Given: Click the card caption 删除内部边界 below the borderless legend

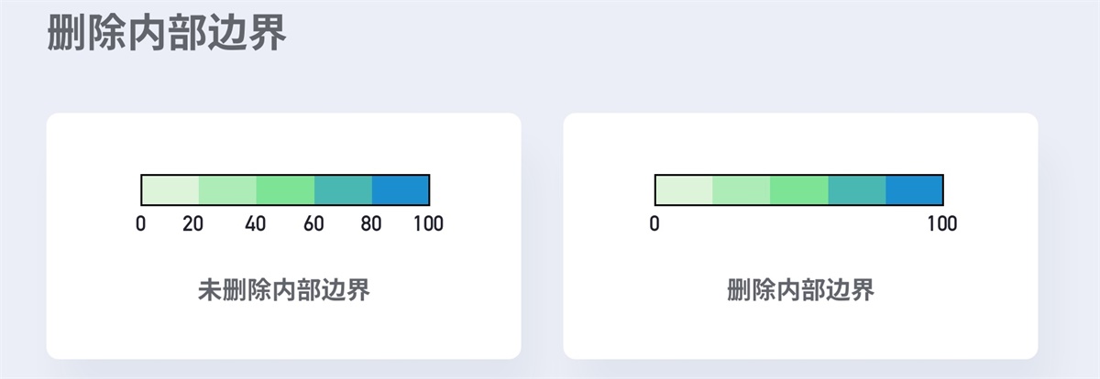Looking at the screenshot, I should click(800, 291).
